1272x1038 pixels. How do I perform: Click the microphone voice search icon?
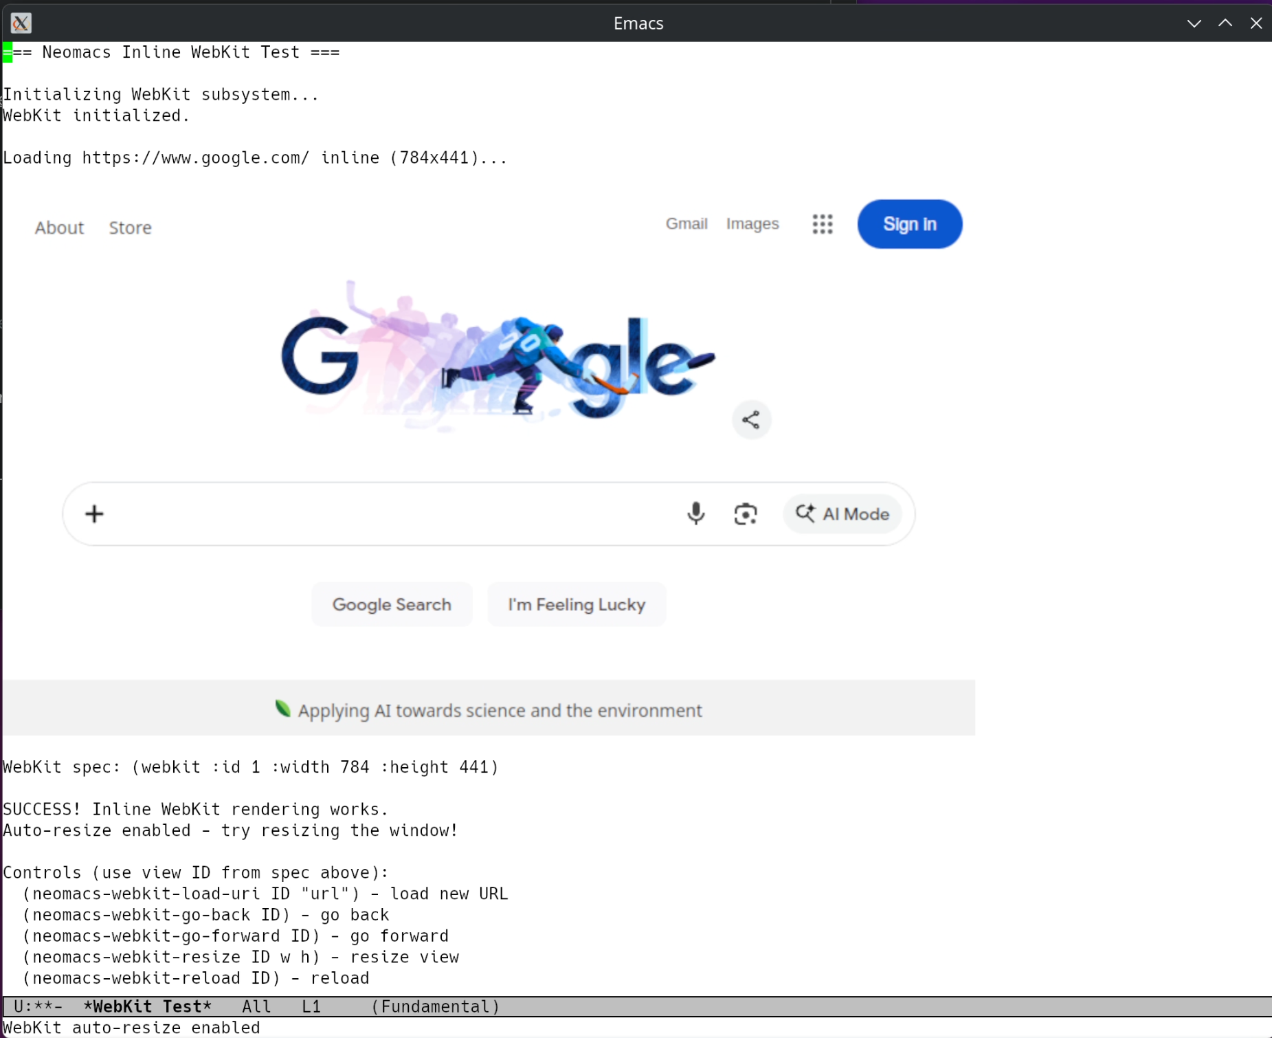tap(695, 514)
